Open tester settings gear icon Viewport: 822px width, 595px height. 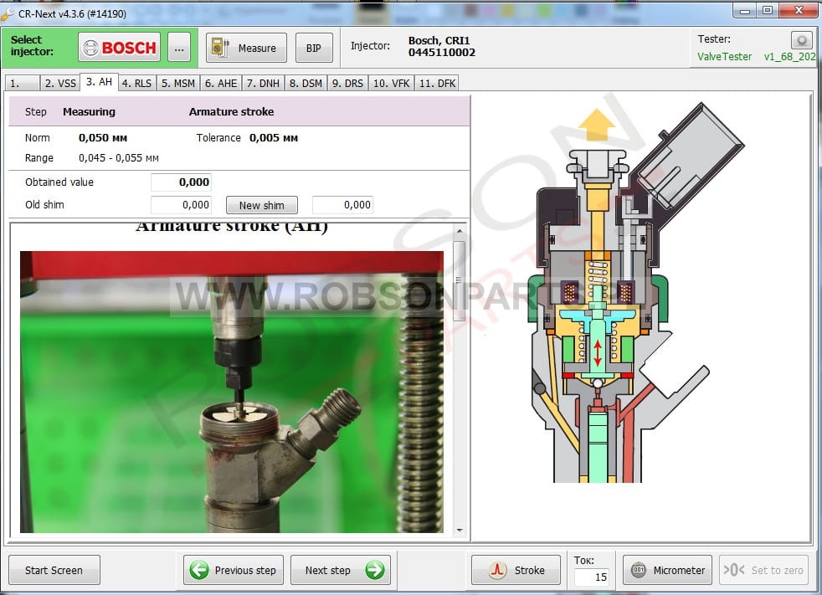801,40
